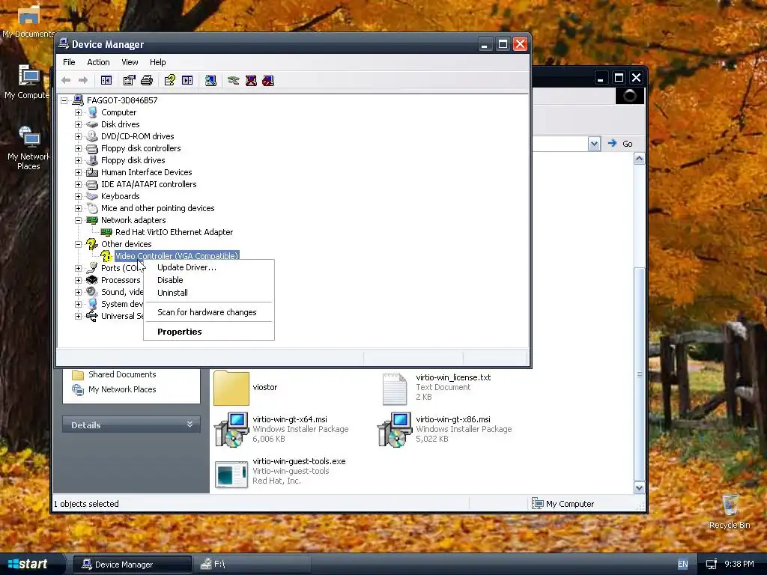Click Device Manager taskbar button
The height and width of the screenshot is (575, 767).
click(x=132, y=565)
